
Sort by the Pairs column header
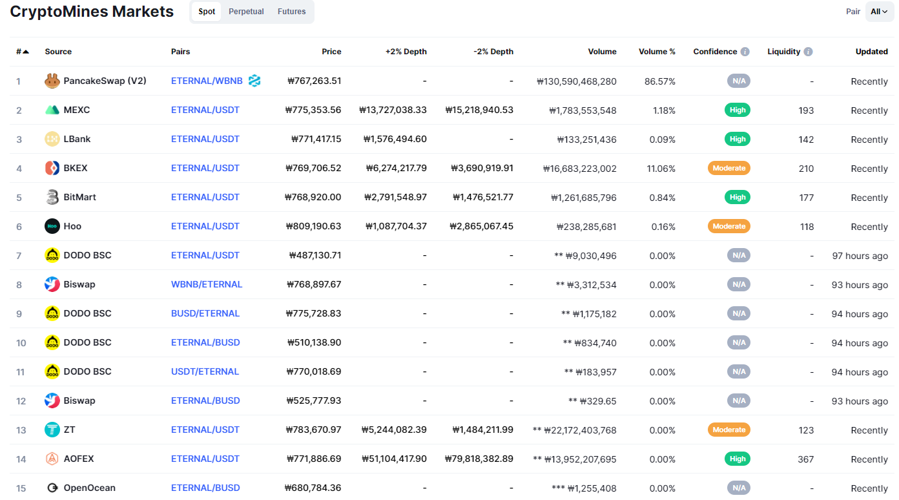tap(181, 52)
